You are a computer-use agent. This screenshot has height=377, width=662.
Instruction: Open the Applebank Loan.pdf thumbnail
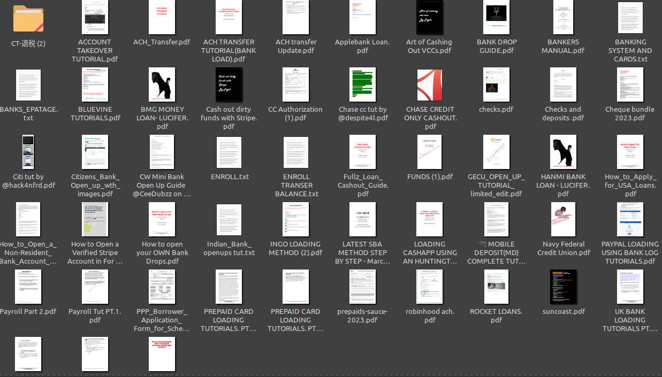tap(362, 18)
